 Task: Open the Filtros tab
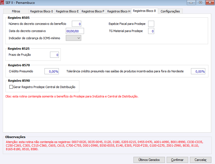(16, 11)
